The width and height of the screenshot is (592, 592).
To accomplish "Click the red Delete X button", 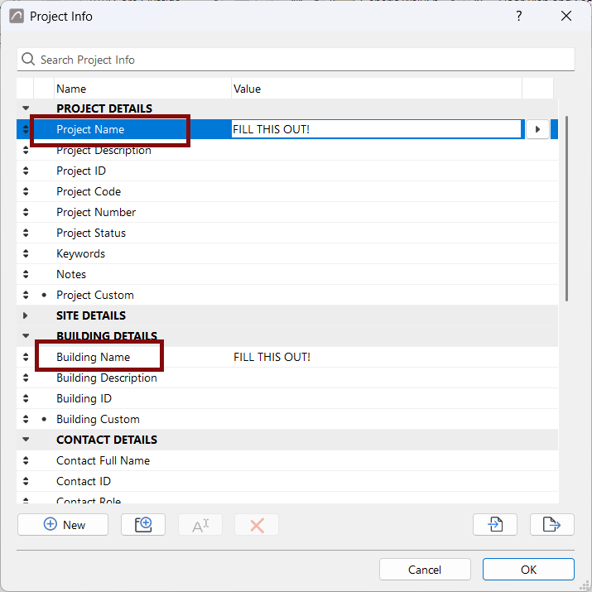I will coord(257,524).
